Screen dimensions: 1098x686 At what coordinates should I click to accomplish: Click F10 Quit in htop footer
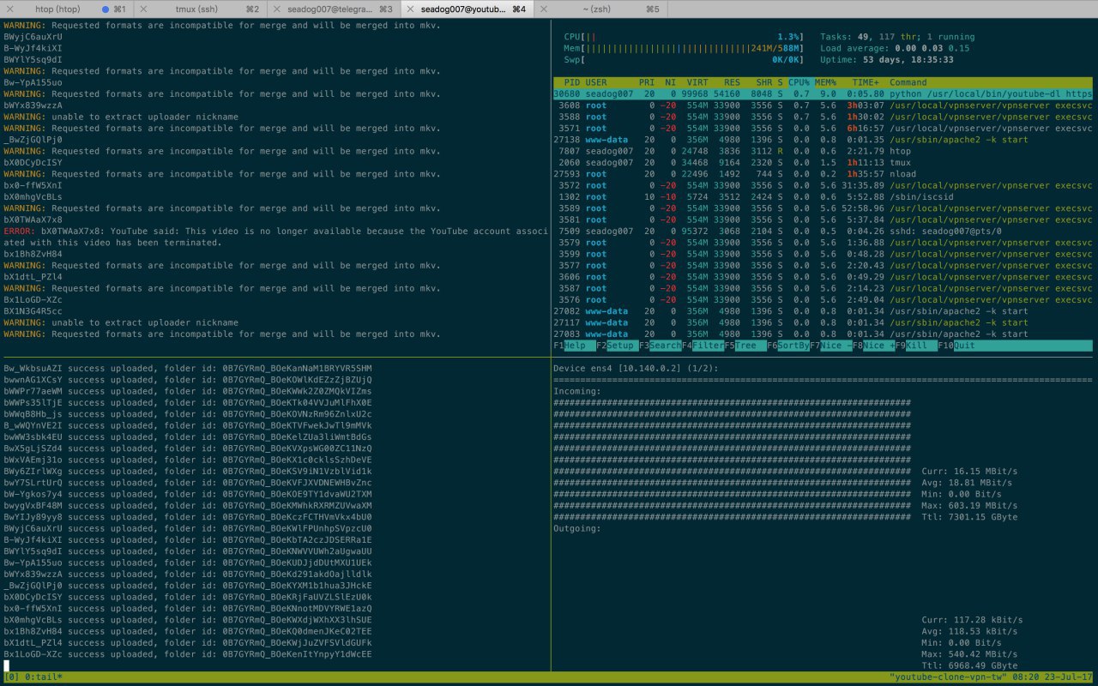click(x=956, y=346)
